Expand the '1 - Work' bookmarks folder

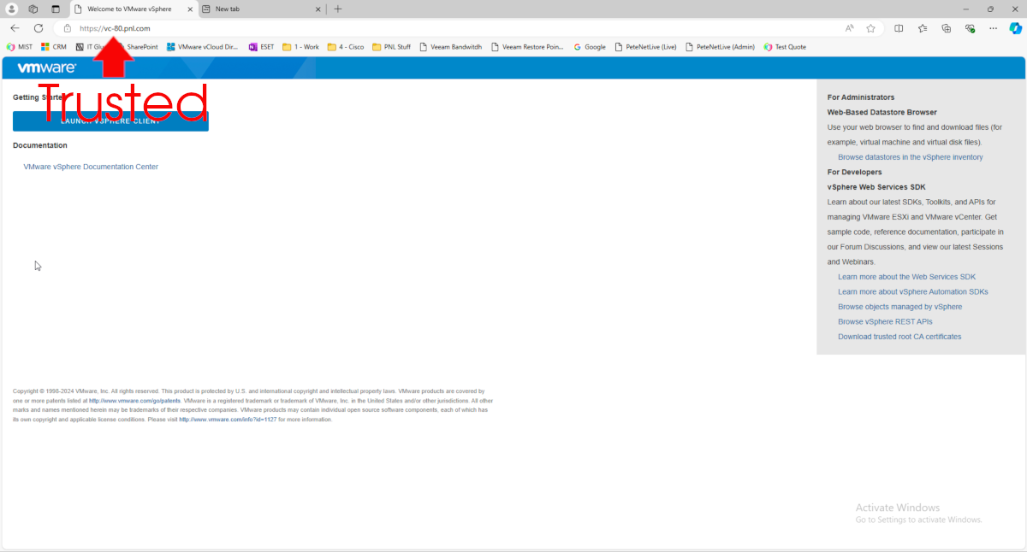point(300,47)
